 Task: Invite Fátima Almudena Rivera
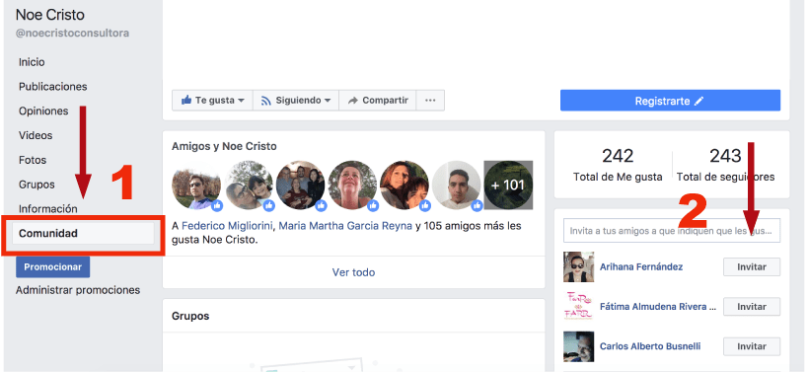[752, 307]
